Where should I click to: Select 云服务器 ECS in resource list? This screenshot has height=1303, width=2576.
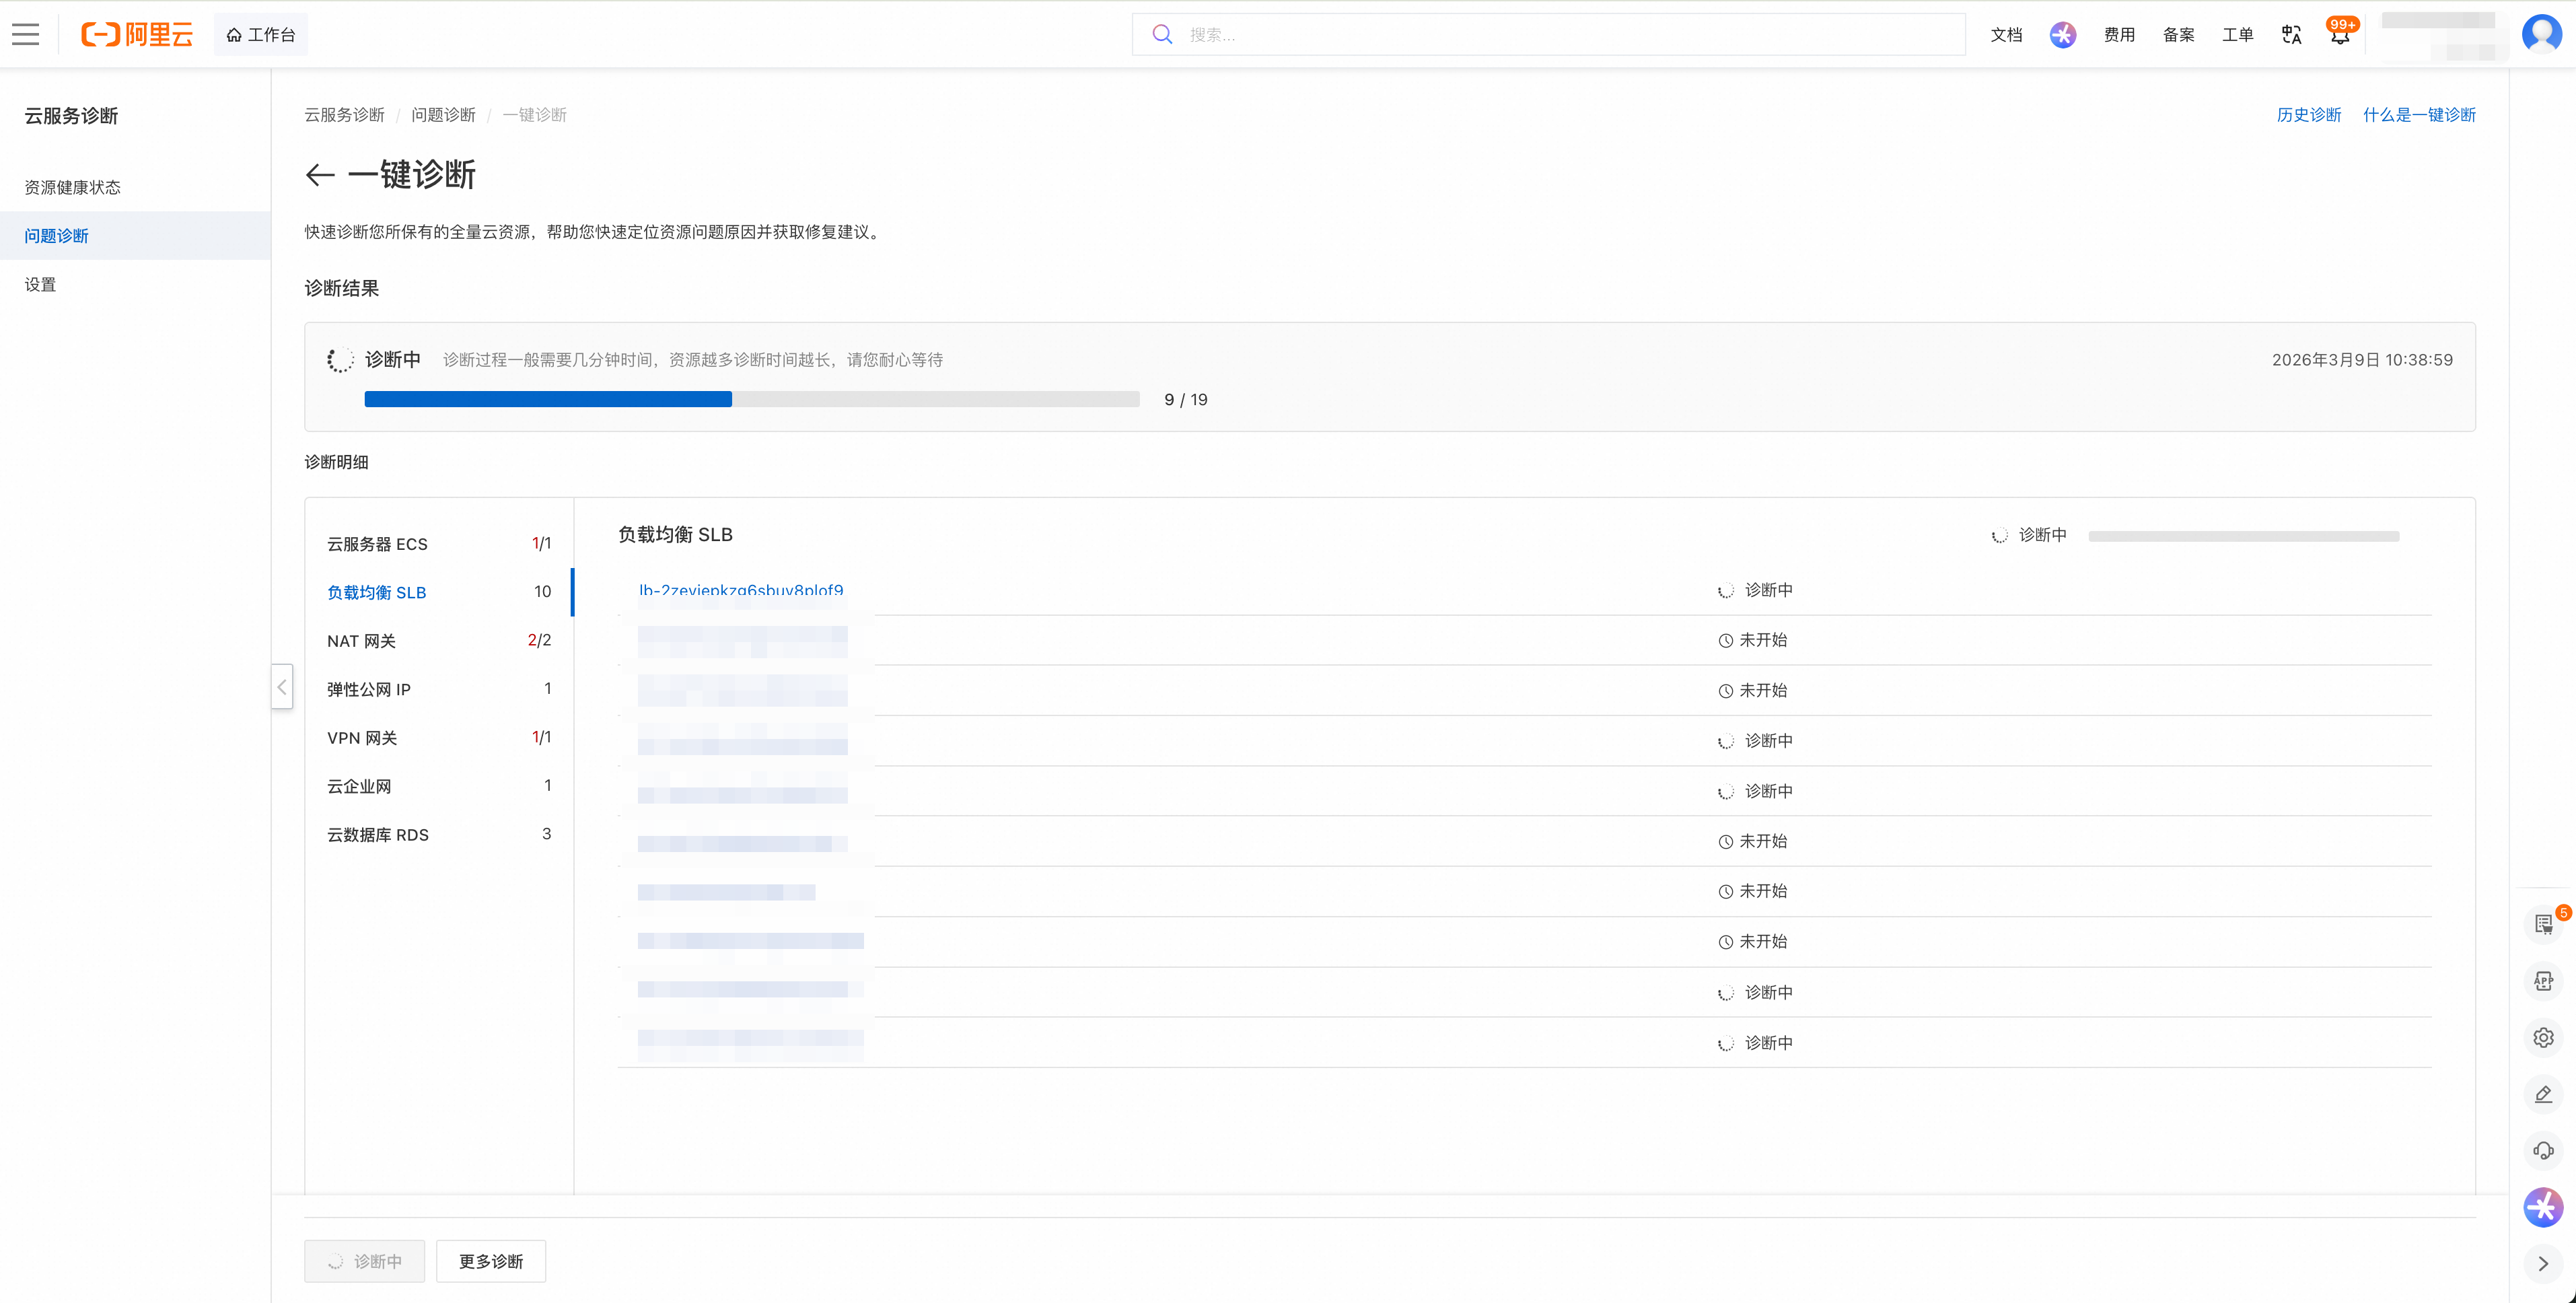tap(439, 543)
